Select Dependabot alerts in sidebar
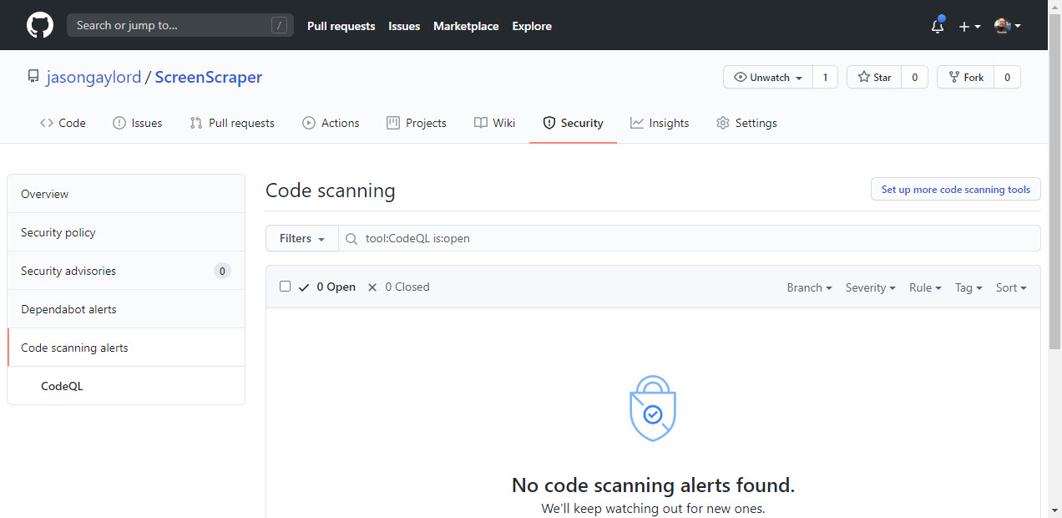The height and width of the screenshot is (518, 1062). (126, 309)
